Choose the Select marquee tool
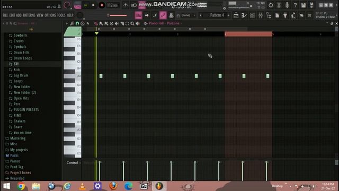 127,23
